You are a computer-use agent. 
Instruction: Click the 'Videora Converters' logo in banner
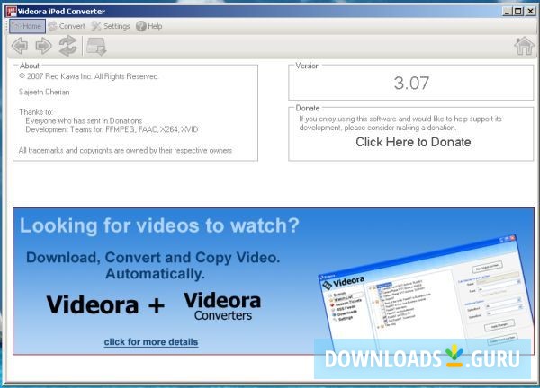tap(222, 306)
